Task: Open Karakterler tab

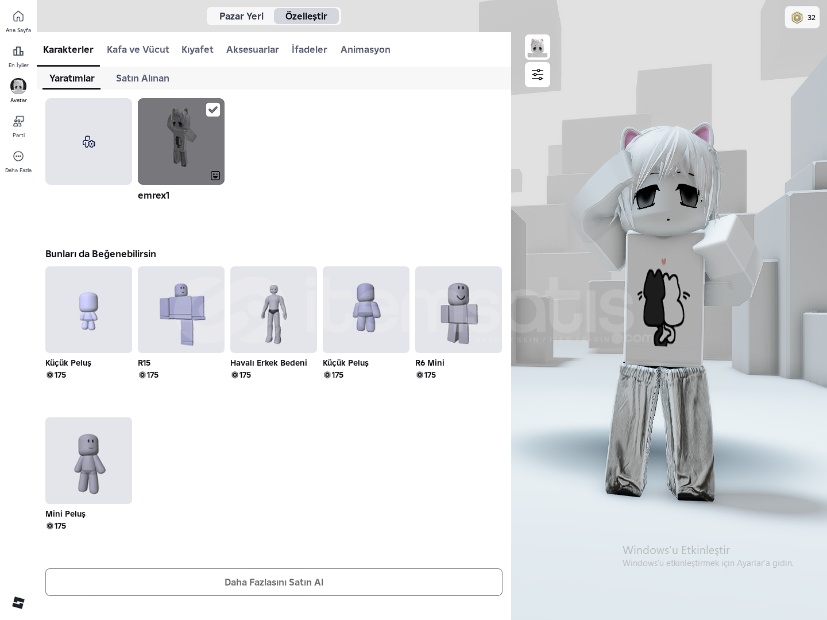Action: [68, 49]
